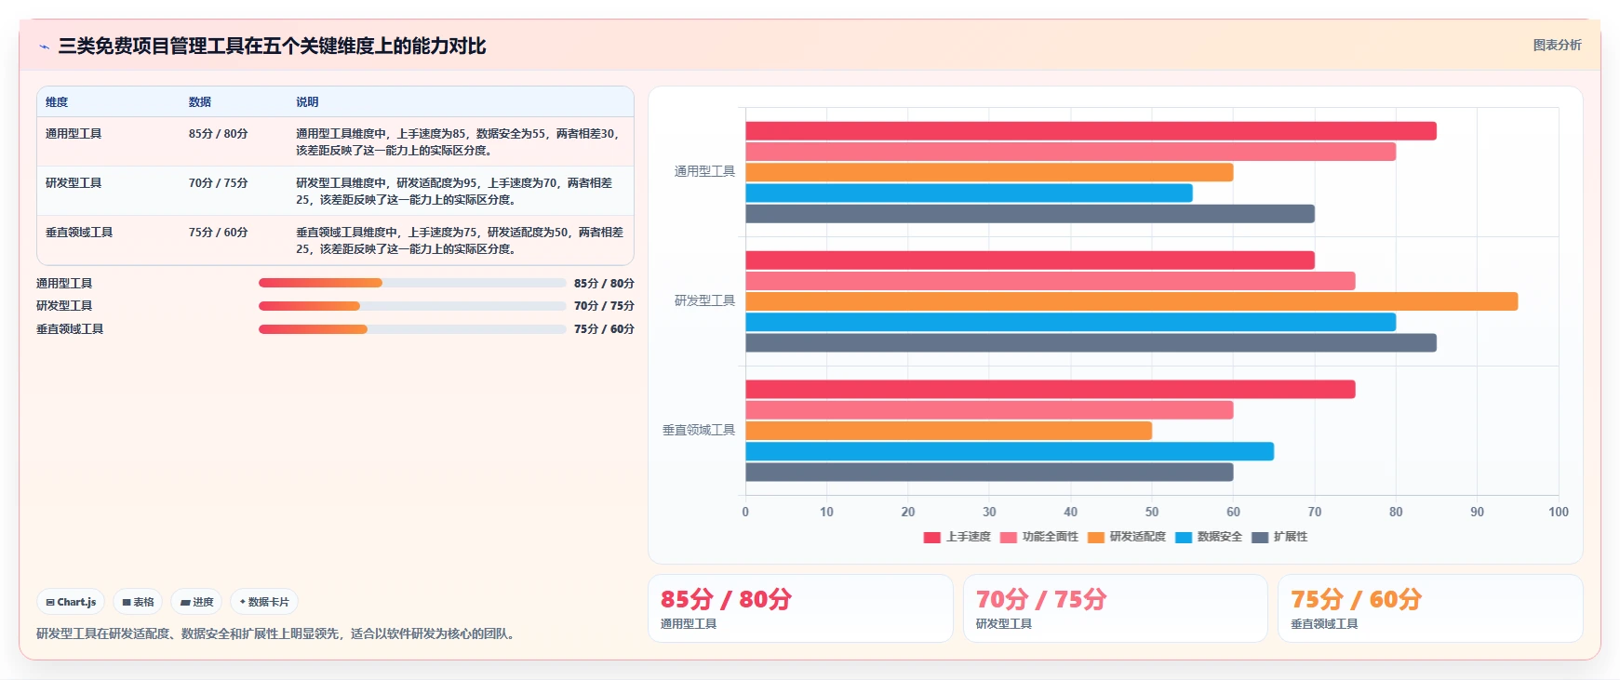This screenshot has width=1620, height=680.
Task: Click the blue 数据安全 bar for 通用型工具
Action: pyautogui.click(x=969, y=193)
